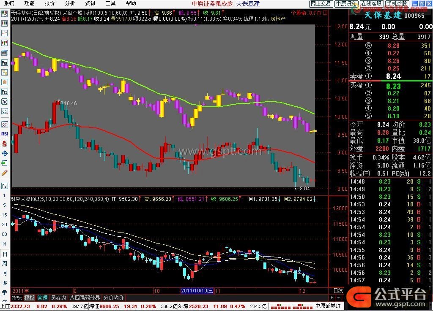Image resolution: width=433 pixels, height=311 pixels.
Task: Open the candlestick K-line chart icon
Action: click(x=4, y=43)
